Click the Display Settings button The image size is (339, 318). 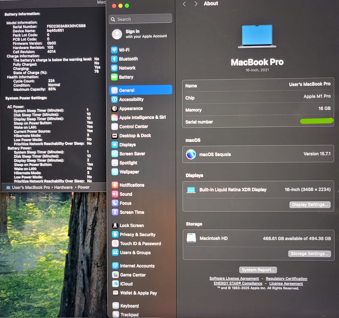coord(310,204)
